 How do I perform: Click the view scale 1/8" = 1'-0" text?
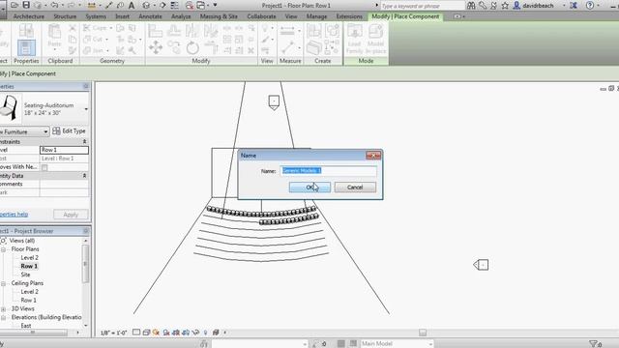(x=114, y=333)
